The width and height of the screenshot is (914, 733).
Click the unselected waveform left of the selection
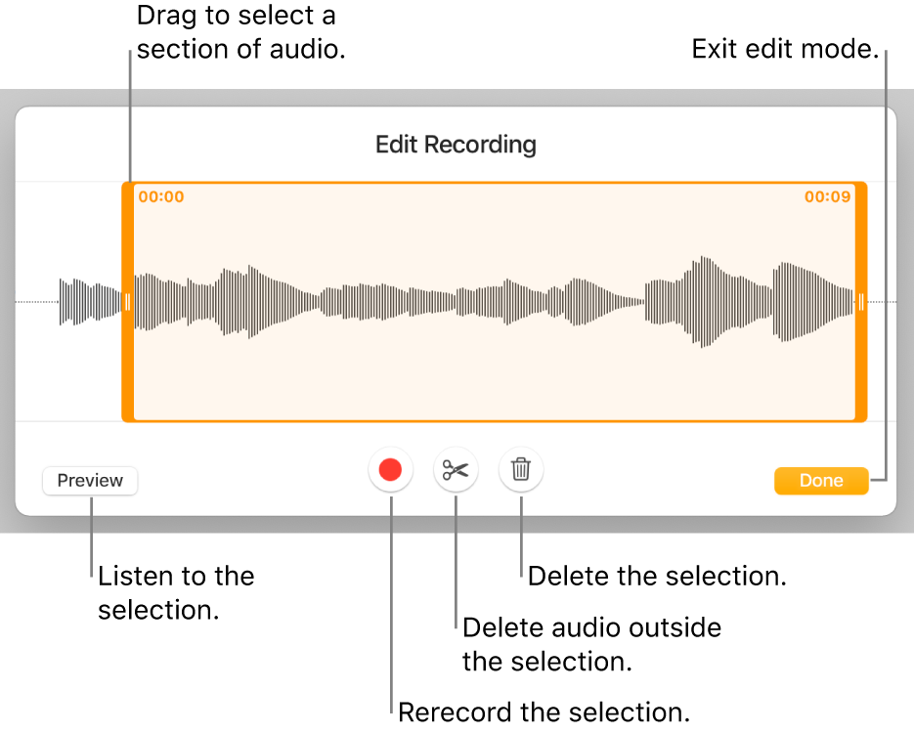click(88, 302)
